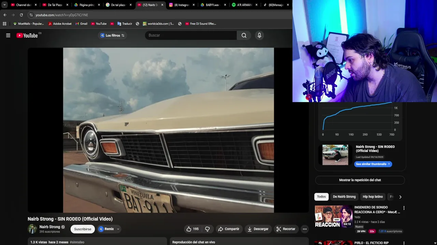
Task: Open the INGENIERO DE SONIDO REACCIONA video title
Action: (x=377, y=210)
